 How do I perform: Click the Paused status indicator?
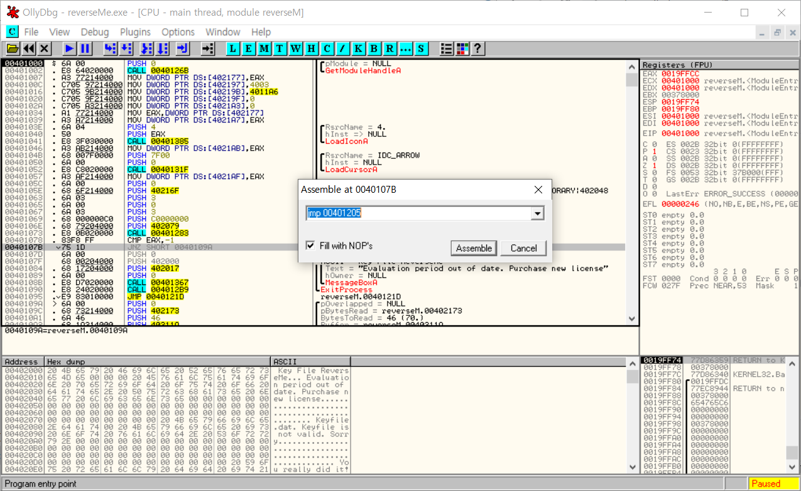tap(773, 483)
